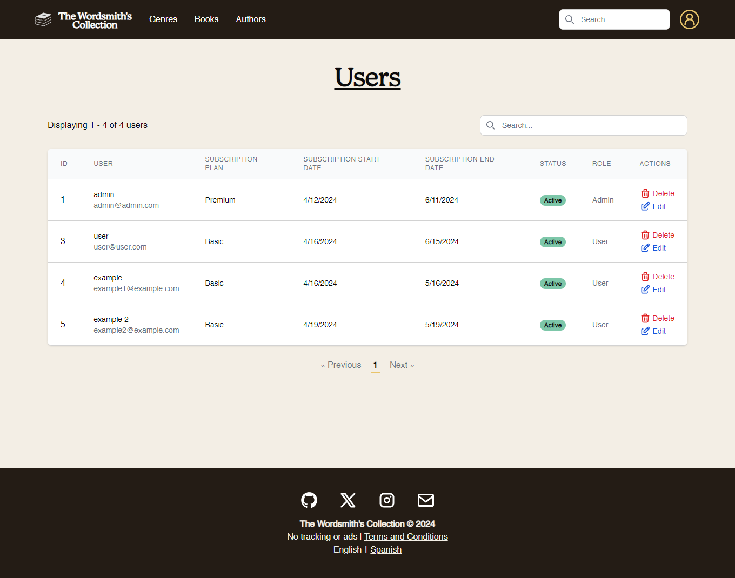Click the trash icon for example2@example.com row
This screenshot has width=735, height=578.
[645, 318]
